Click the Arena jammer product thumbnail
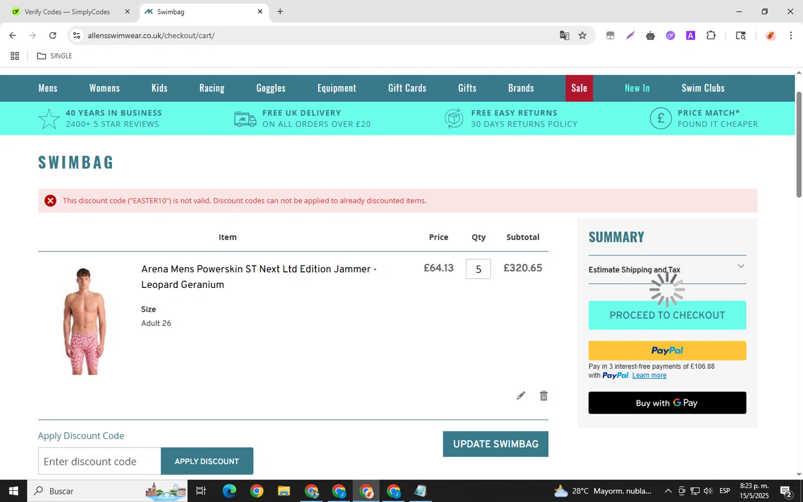The width and height of the screenshot is (803, 502). click(x=84, y=321)
